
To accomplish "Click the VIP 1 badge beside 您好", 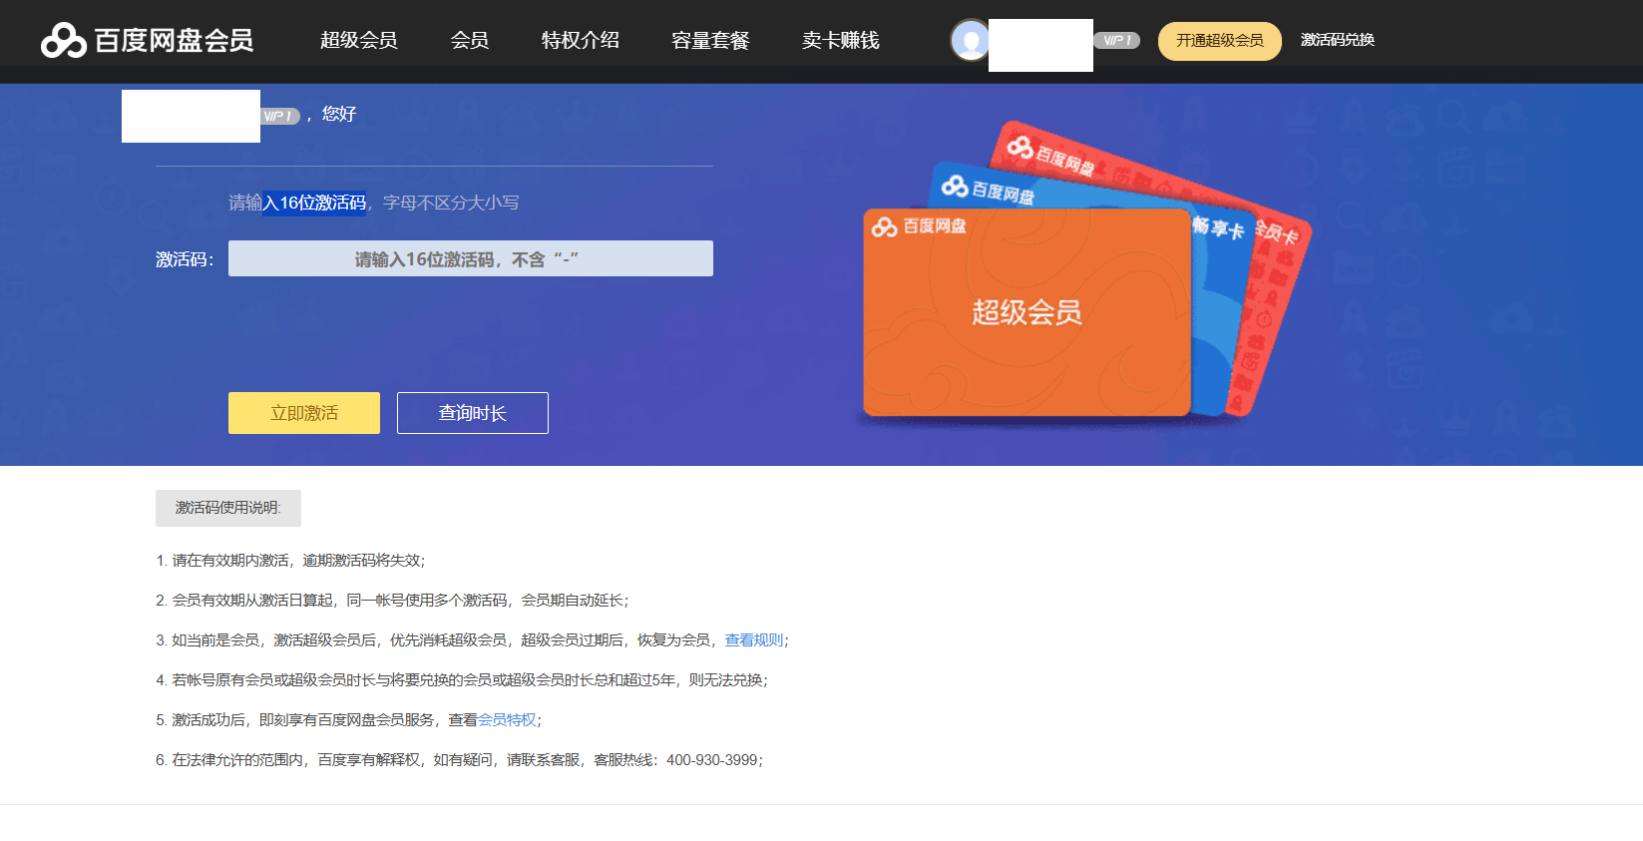I will click(280, 116).
